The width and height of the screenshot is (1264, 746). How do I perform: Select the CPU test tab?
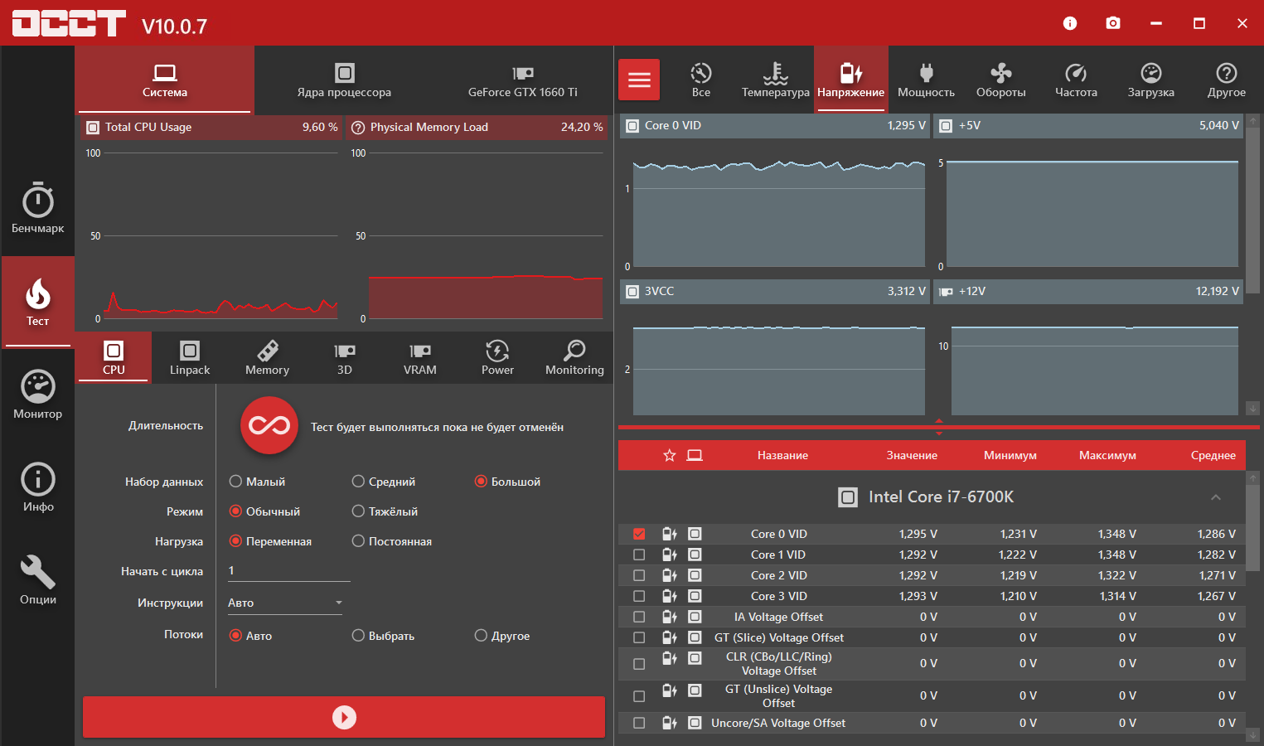pos(114,357)
